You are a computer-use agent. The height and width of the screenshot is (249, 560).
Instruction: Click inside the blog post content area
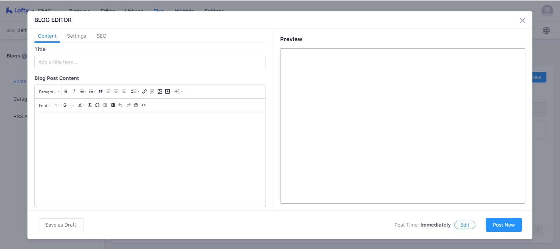pos(150,159)
